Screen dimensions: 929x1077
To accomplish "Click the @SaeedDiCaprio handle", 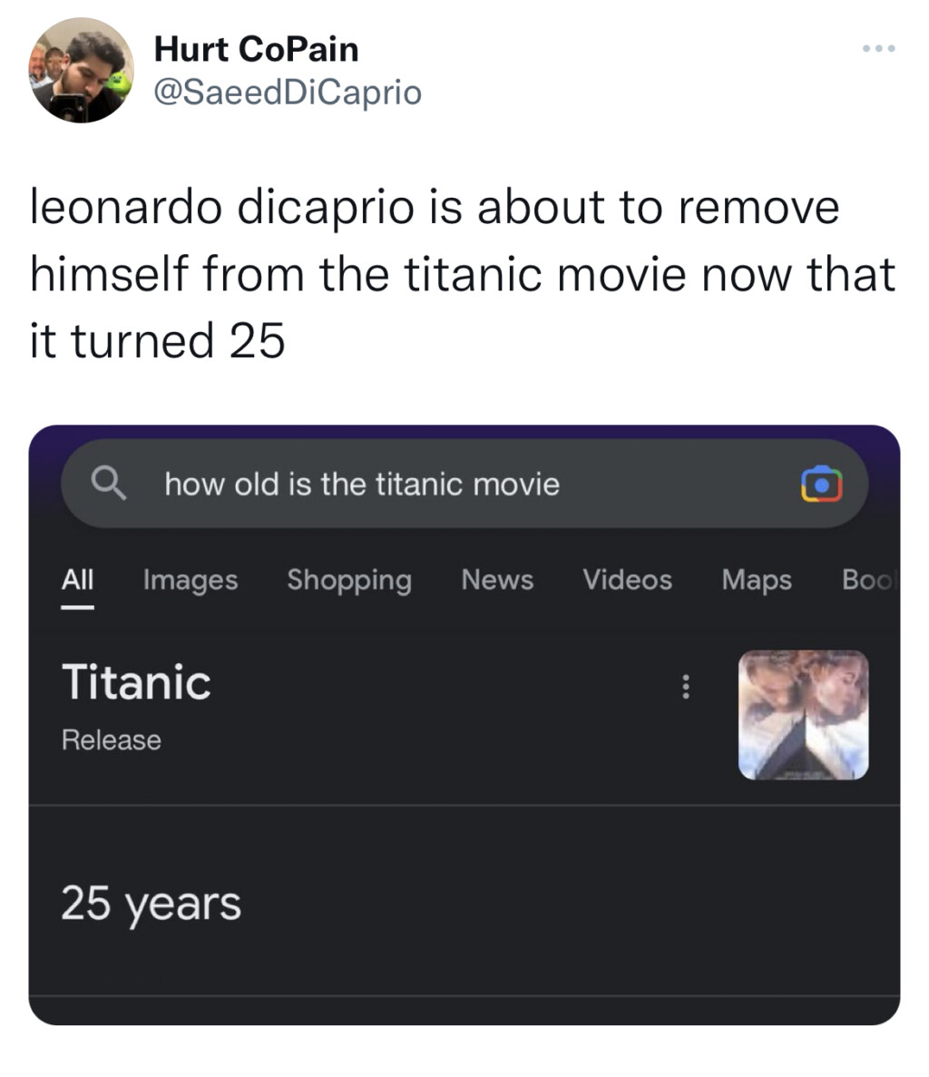I will (288, 92).
